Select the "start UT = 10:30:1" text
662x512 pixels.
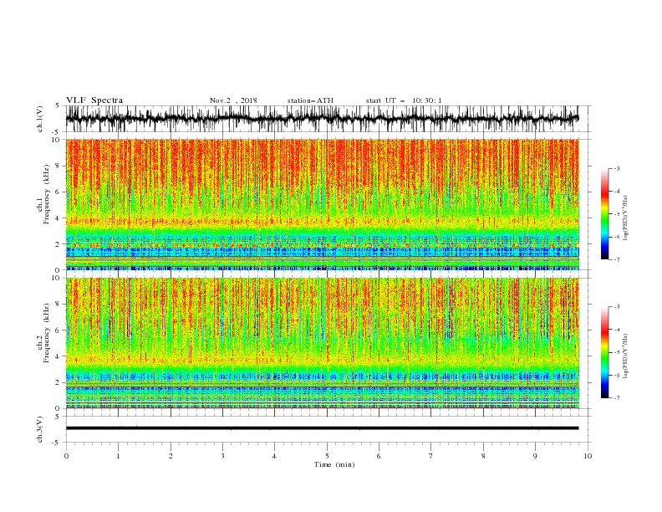(404, 100)
